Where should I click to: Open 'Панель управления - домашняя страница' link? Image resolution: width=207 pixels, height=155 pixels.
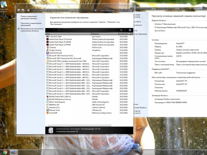(x=29, y=17)
